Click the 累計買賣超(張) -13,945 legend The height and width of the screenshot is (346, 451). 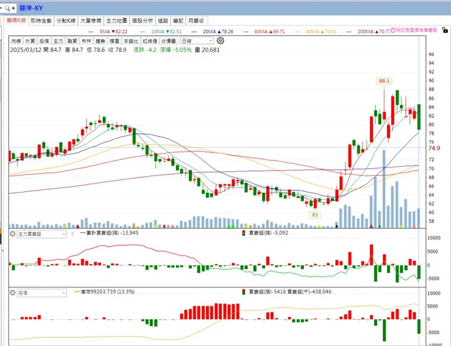(x=109, y=232)
